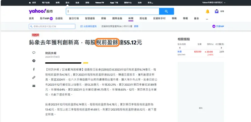Click Yahoo奇摩股市應用程式 link at top right
Image resolution: width=251 pixels, height=122 pixels.
(x=214, y=3)
